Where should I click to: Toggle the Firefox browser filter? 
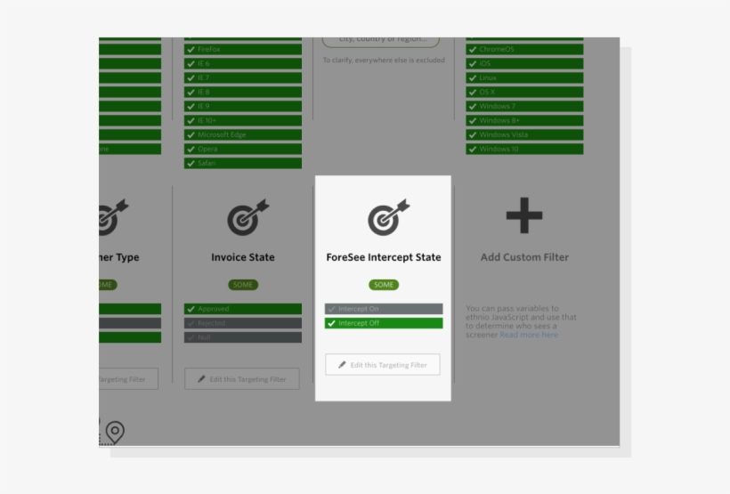(x=242, y=49)
